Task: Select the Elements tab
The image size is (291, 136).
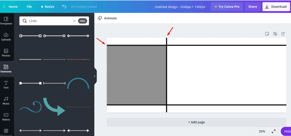Action: pos(6,69)
